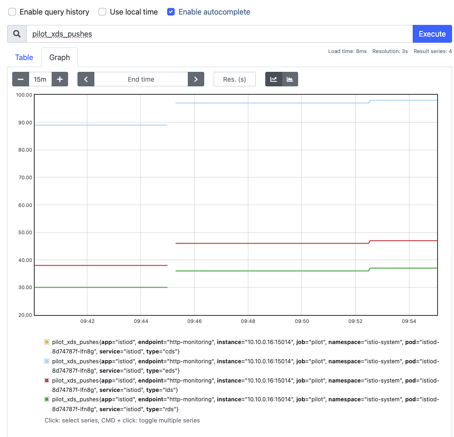This screenshot has height=437, width=454.
Task: Toggle the Use local time checkbox
Action: tap(102, 12)
